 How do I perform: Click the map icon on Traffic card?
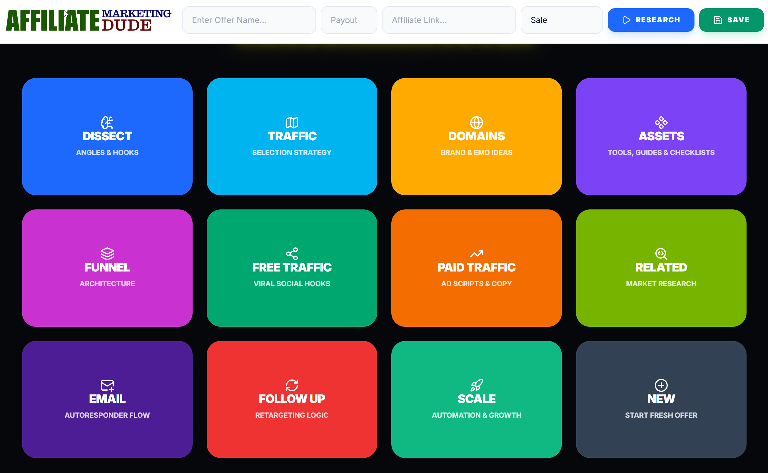pyautogui.click(x=292, y=123)
